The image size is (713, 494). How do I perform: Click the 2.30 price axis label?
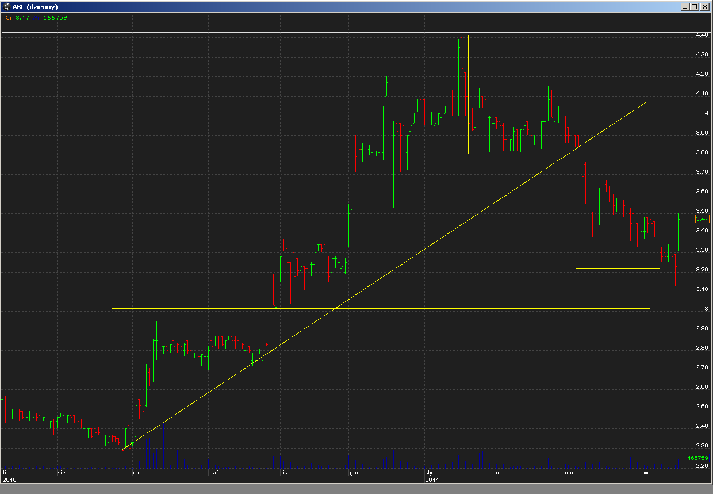coord(701,446)
